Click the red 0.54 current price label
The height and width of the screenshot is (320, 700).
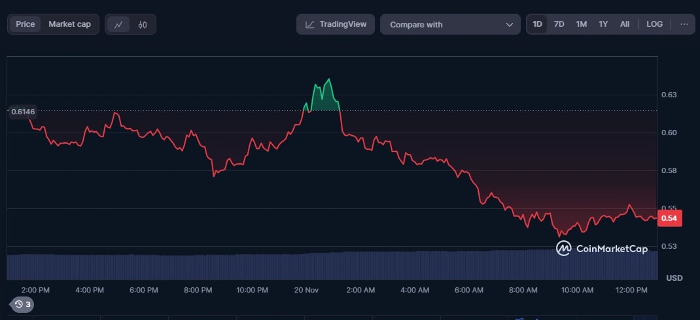[x=669, y=218]
